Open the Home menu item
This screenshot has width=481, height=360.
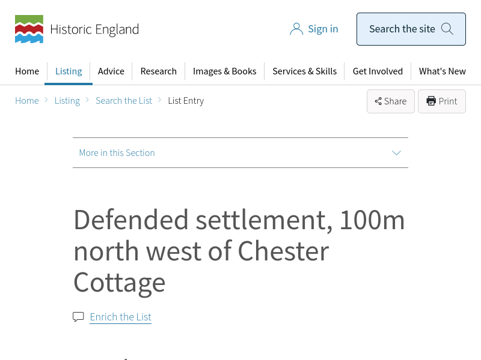point(27,71)
